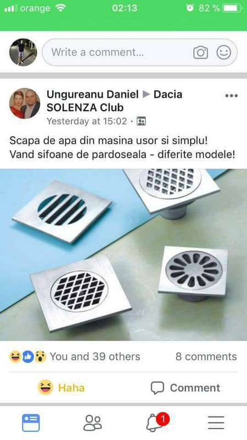The height and width of the screenshot is (440, 247).
Task: Open the News Feed tab icon
Action: (x=31, y=422)
